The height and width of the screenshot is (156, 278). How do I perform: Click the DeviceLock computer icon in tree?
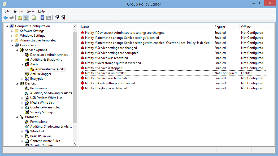tap(17, 45)
